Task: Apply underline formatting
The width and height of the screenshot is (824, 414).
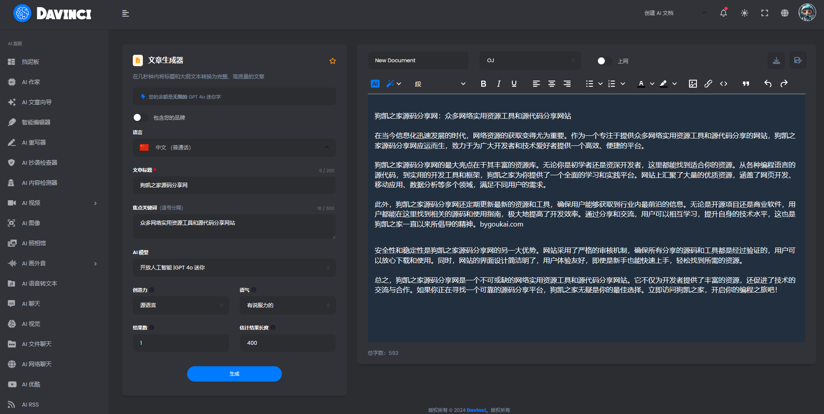Action: [x=514, y=84]
